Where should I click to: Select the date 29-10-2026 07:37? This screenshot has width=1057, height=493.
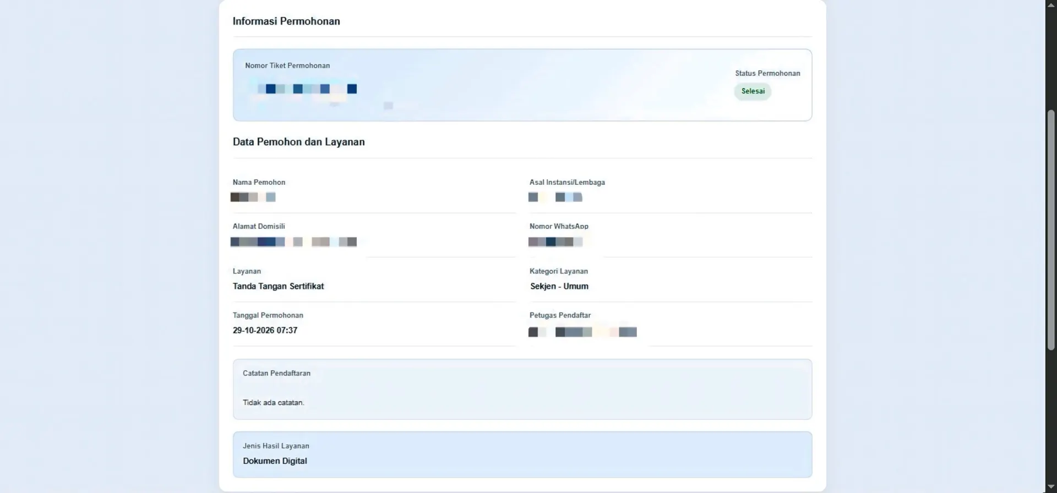265,330
